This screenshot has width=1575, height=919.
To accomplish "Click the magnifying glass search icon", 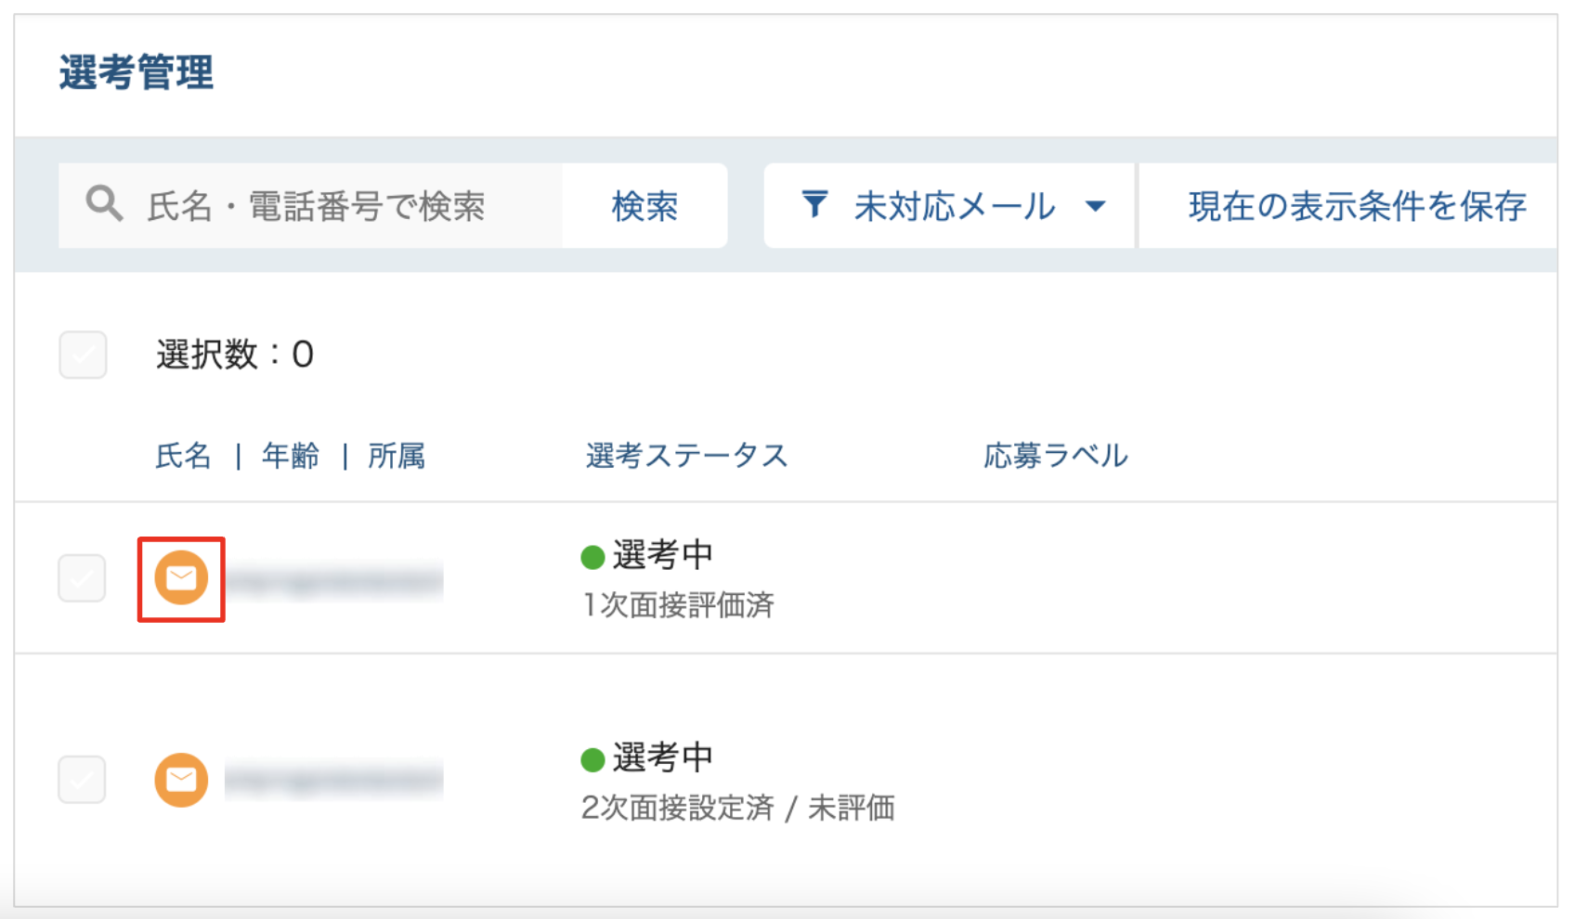I will pos(104,203).
